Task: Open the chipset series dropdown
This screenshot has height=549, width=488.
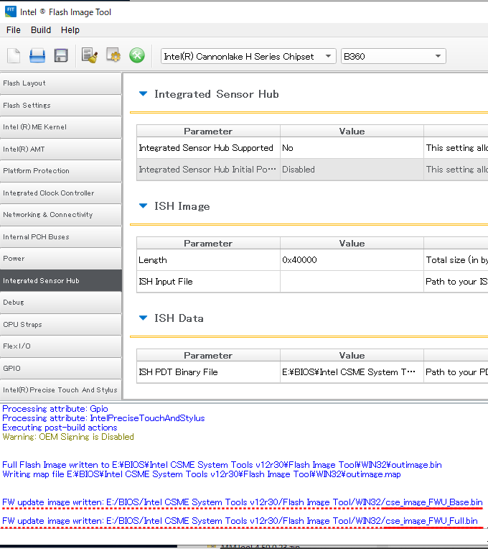Action: coord(248,56)
